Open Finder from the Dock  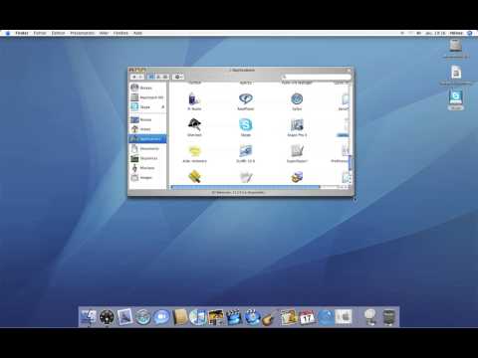pyautogui.click(x=89, y=317)
